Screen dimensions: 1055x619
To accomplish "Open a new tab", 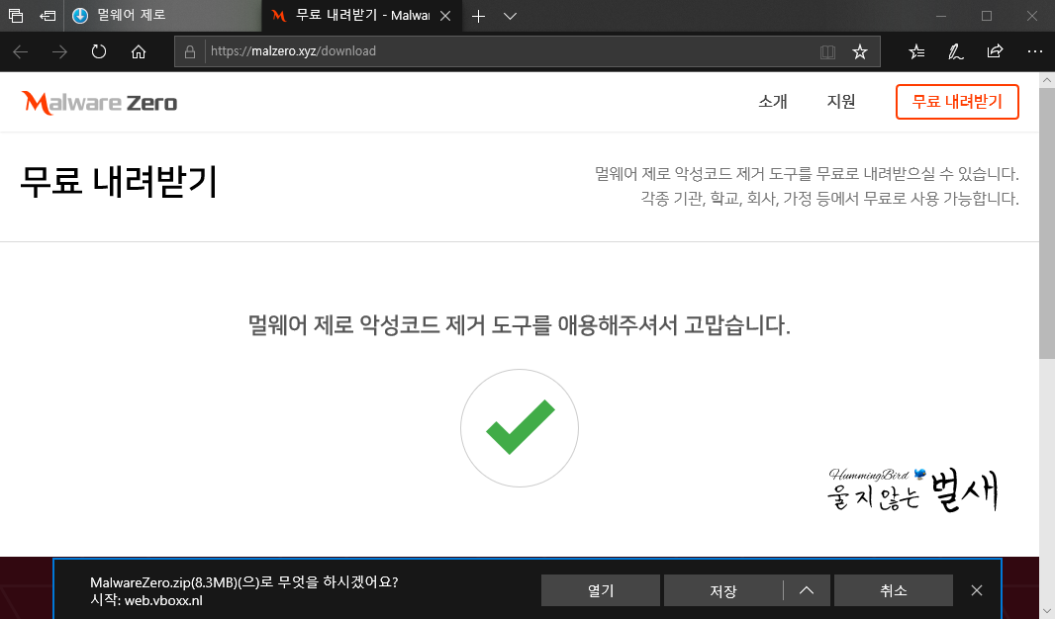I will tap(478, 16).
